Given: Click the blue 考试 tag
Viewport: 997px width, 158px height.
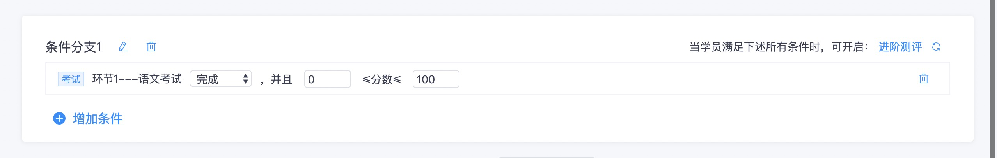Looking at the screenshot, I should 71,79.
